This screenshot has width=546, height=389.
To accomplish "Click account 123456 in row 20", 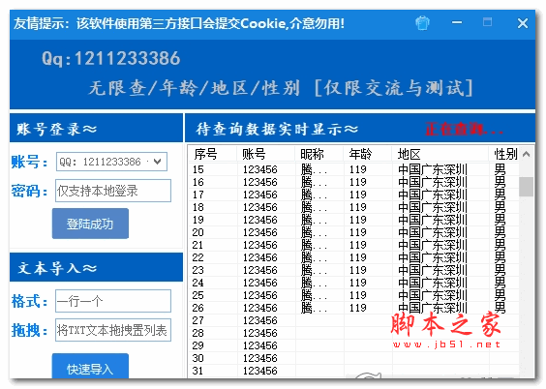I will (x=260, y=232).
